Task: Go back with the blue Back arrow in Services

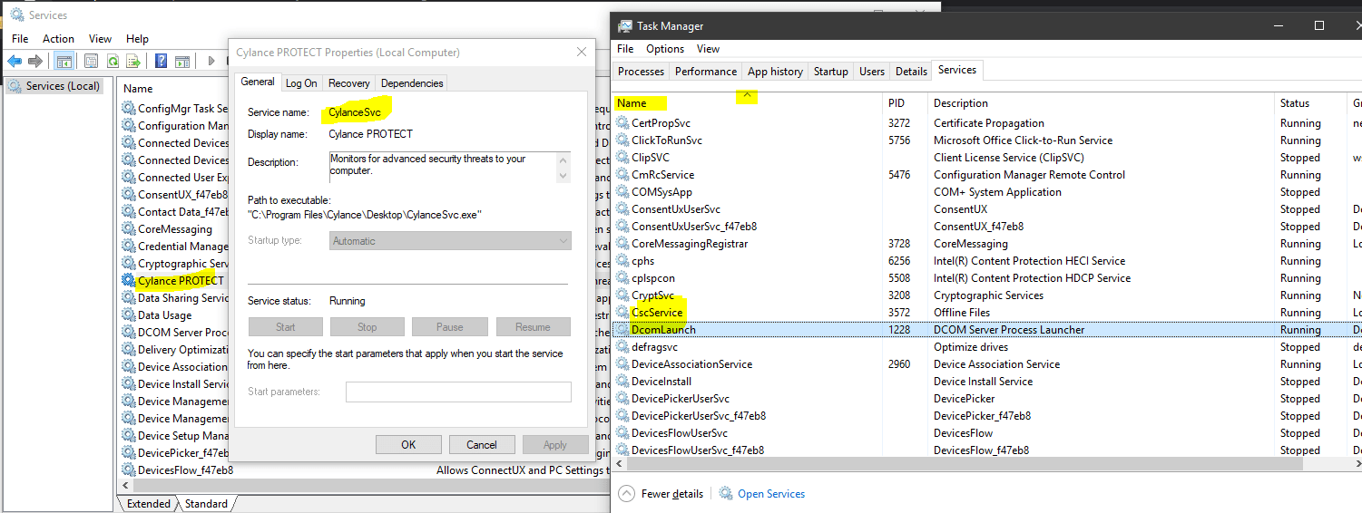Action: [15, 61]
